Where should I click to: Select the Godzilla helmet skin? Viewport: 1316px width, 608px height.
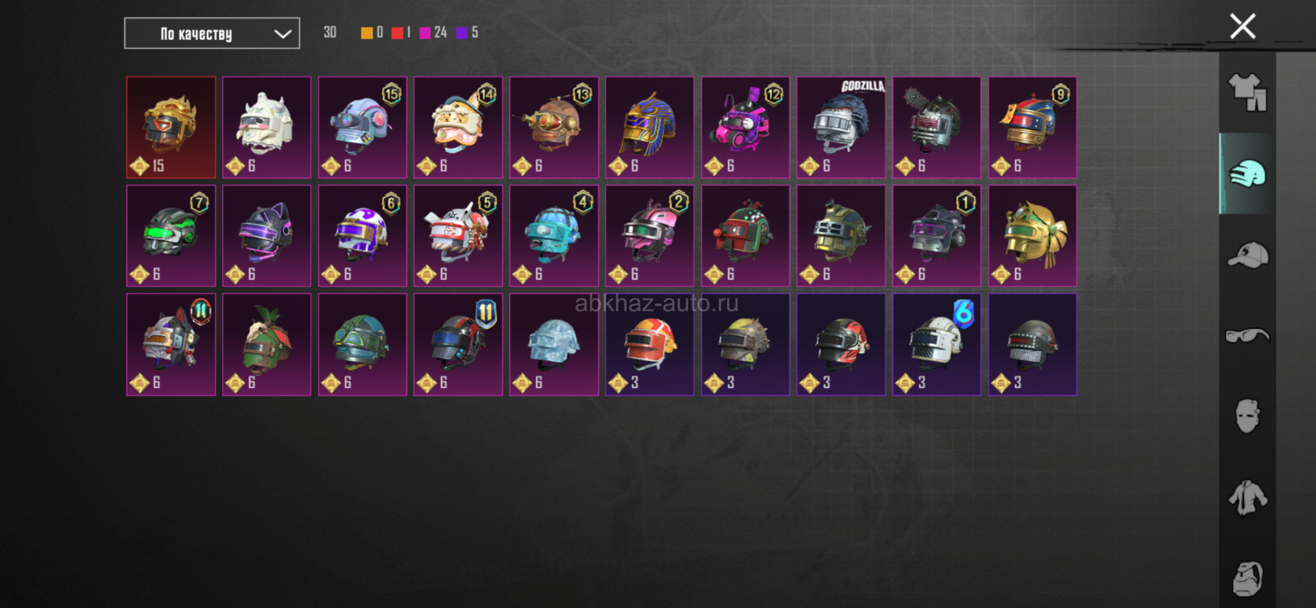click(841, 127)
